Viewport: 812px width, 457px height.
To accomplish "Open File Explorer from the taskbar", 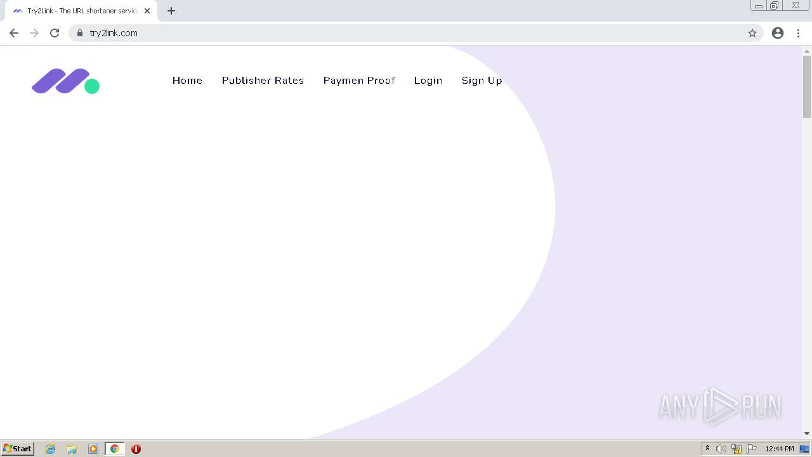I will click(72, 449).
